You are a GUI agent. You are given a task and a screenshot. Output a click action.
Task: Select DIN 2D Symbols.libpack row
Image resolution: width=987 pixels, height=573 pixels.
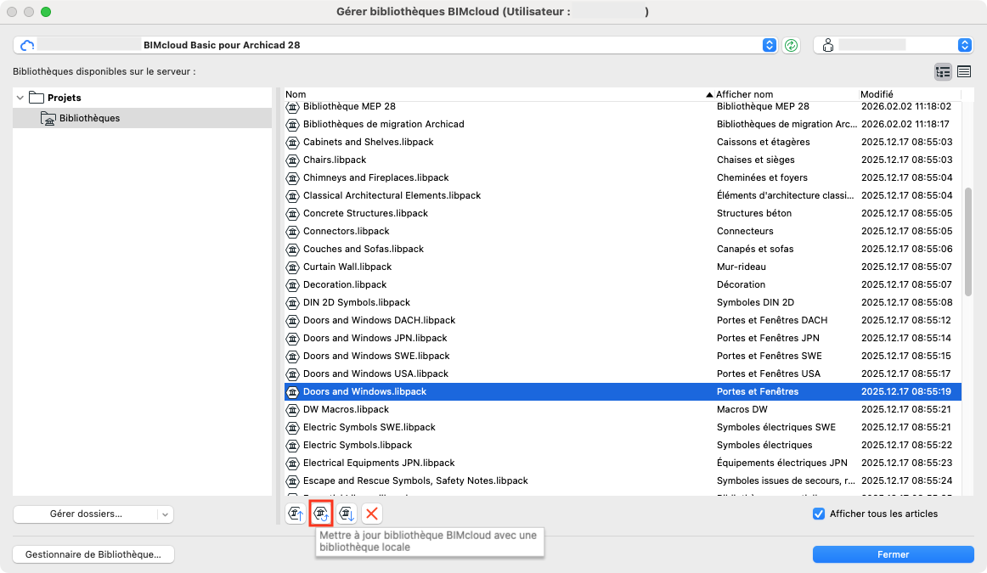(x=623, y=302)
